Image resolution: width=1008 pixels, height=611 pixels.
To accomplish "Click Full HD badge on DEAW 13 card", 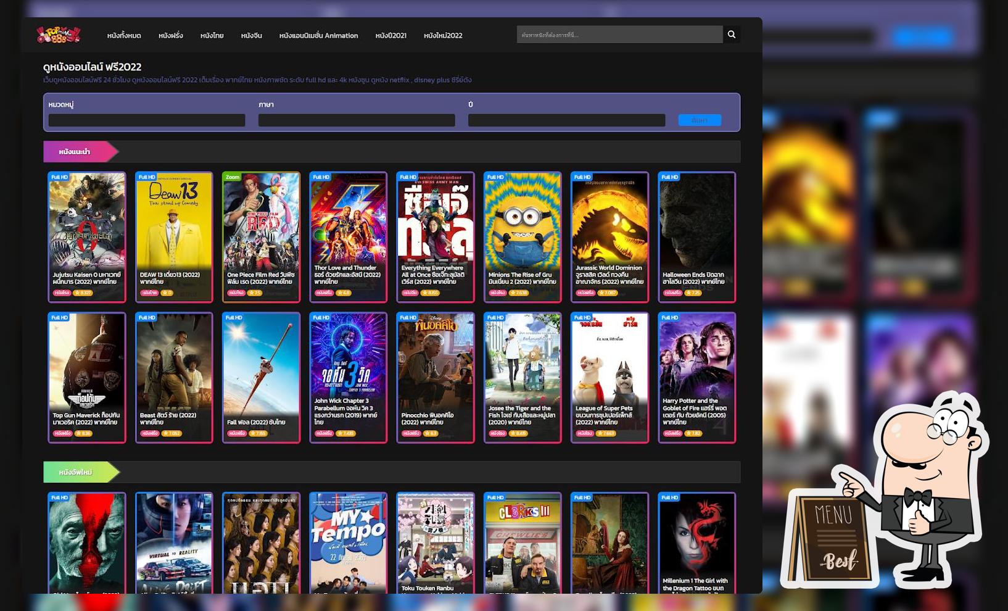I will (147, 177).
